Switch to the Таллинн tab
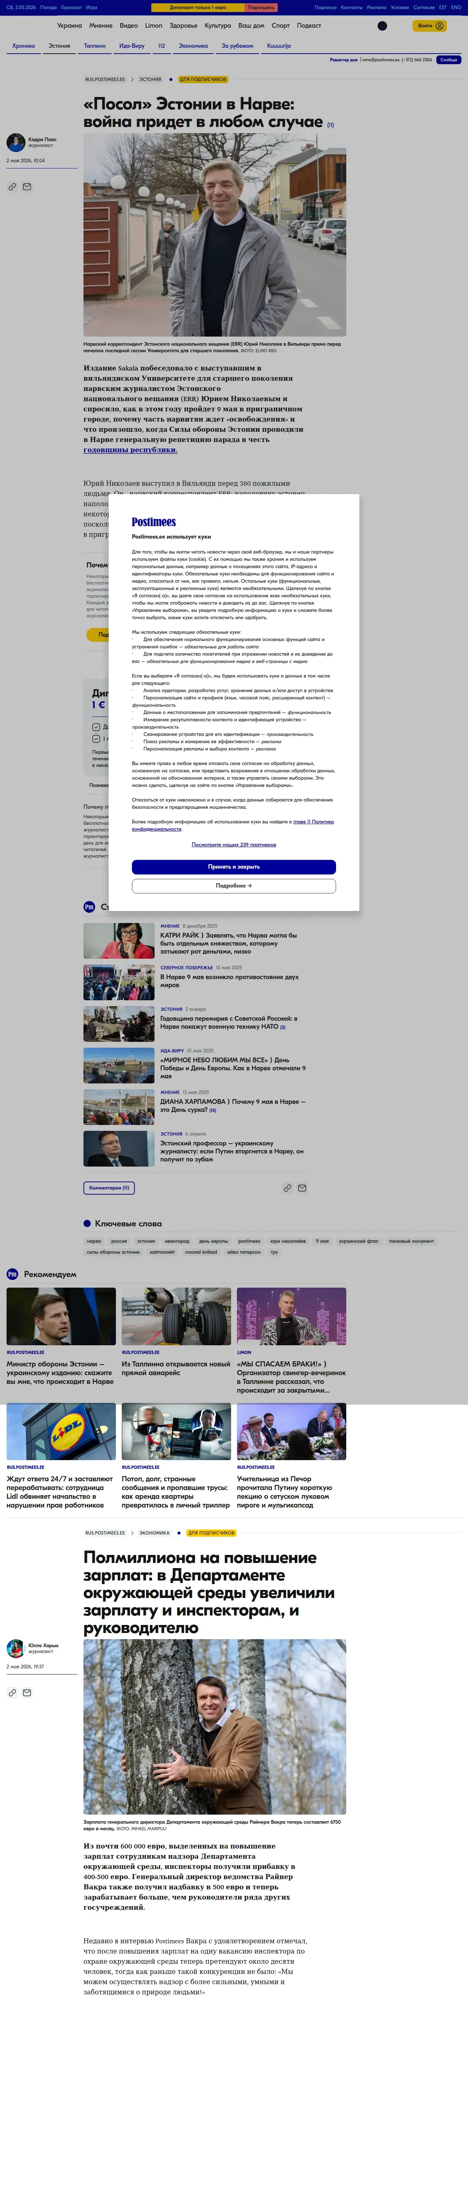The width and height of the screenshot is (468, 2188). tap(95, 46)
